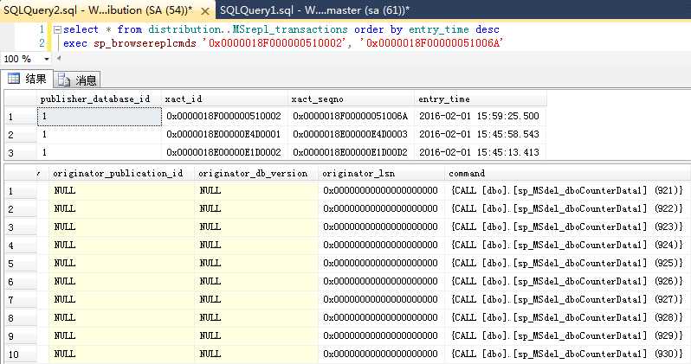Switch to SQLQuery1.sql master tab

tap(314, 10)
